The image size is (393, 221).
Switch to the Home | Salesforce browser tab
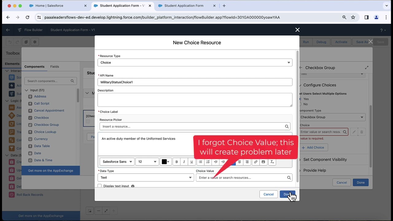click(x=57, y=6)
